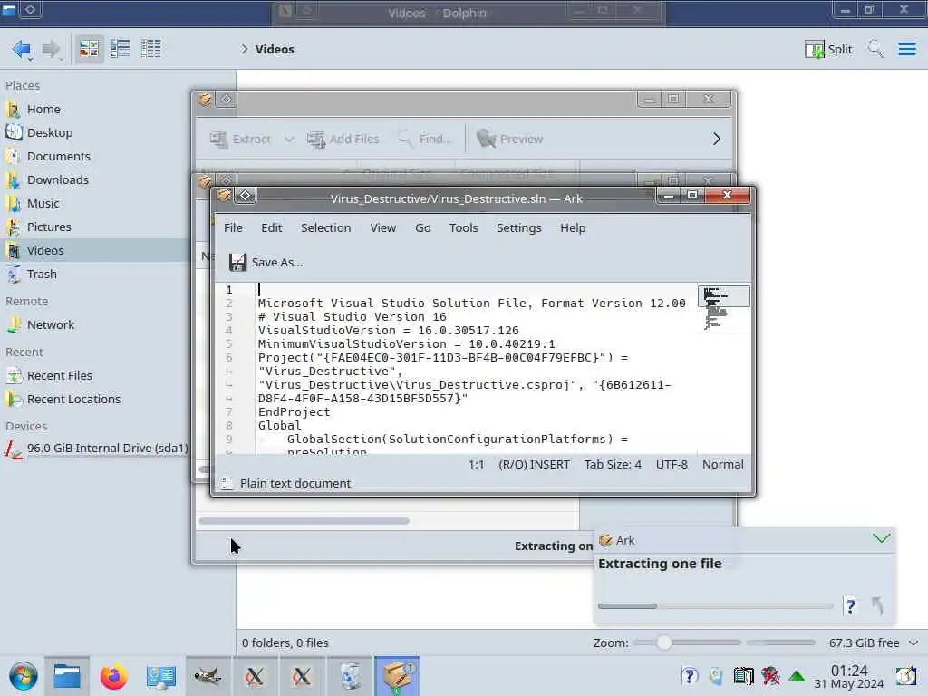Switch Dolphin to compact view mode

121,49
